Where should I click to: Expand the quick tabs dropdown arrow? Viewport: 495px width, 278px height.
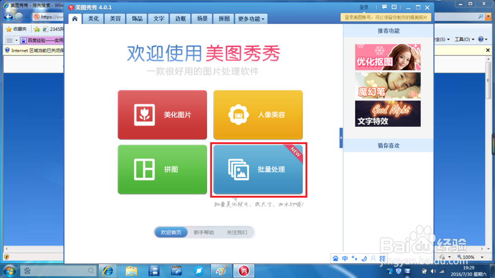coord(16,41)
